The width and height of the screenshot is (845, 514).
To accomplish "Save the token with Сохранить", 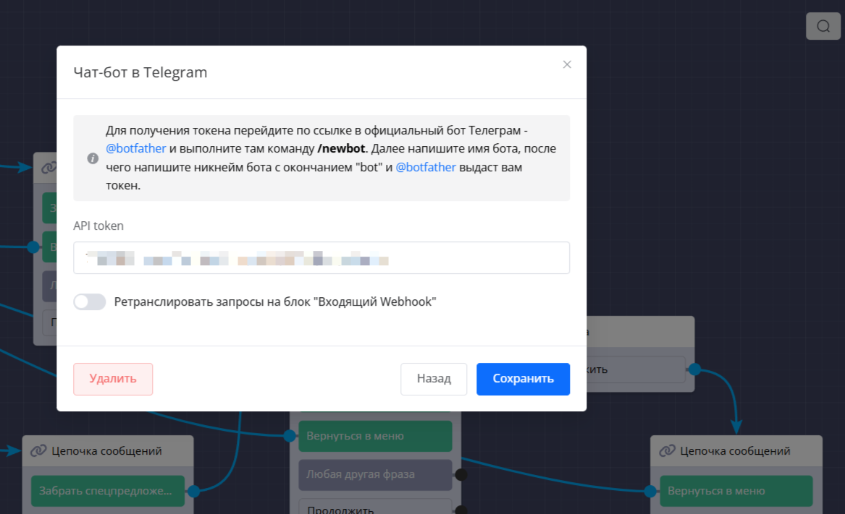I will 523,379.
